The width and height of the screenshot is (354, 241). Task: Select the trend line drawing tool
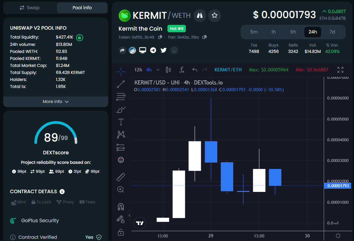(121, 84)
